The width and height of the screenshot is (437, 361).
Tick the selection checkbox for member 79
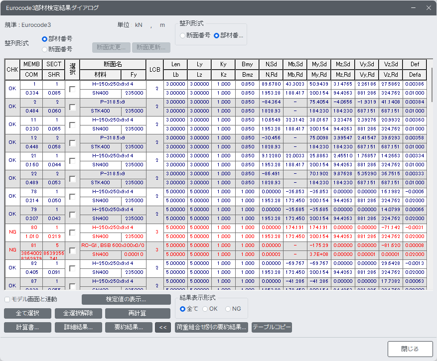point(72,215)
